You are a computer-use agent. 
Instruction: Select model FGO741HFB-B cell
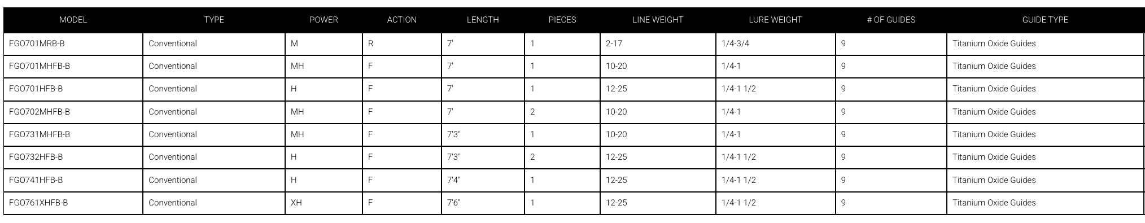[73, 180]
